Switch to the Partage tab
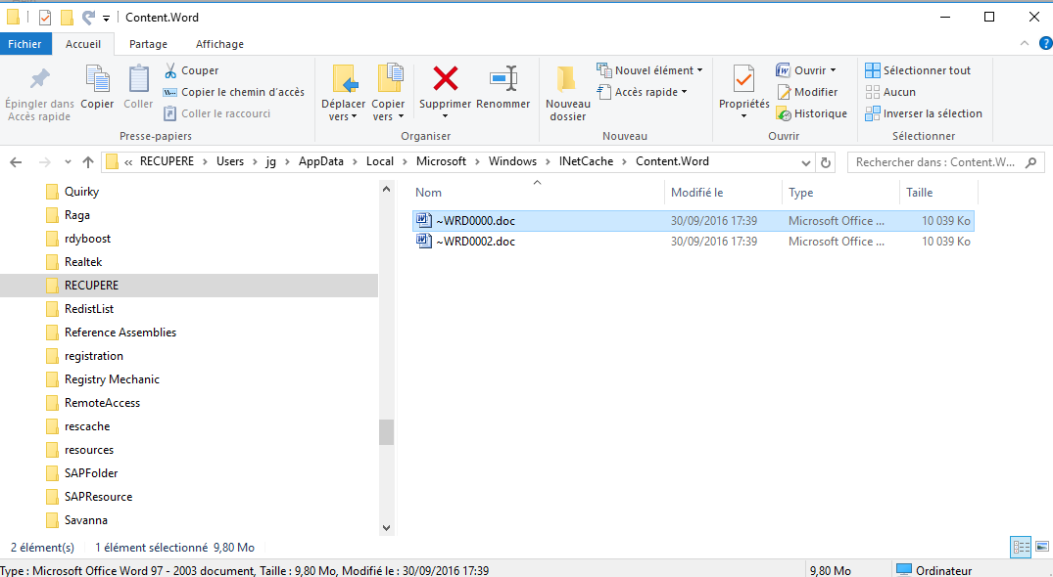Viewport: 1053px width, 577px height. [149, 44]
